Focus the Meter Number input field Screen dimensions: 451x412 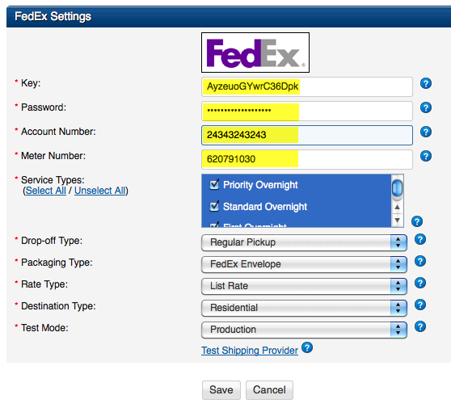pos(307,159)
